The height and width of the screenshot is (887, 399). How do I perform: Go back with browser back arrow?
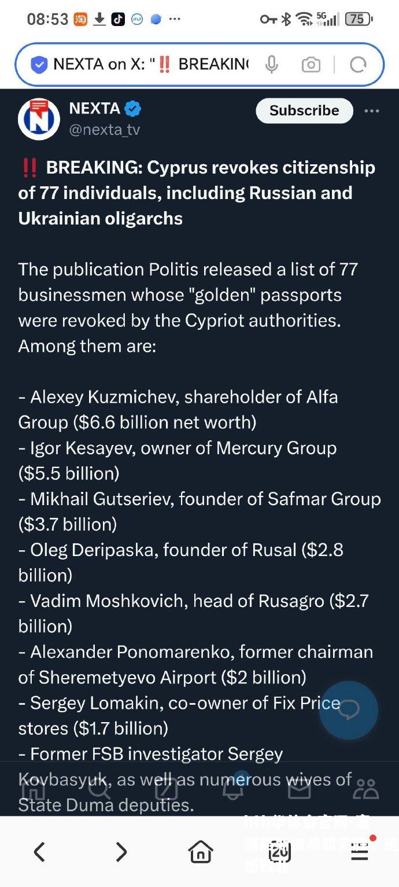click(x=39, y=852)
